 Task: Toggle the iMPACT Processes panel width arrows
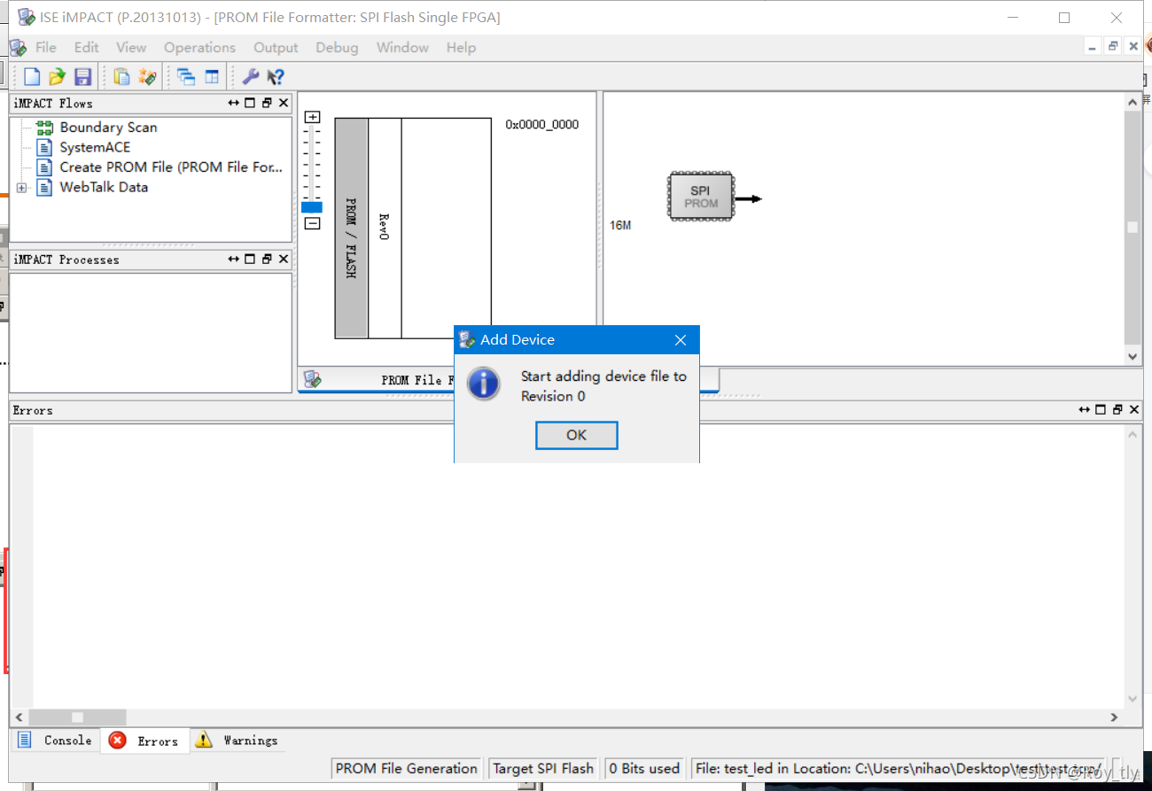tap(234, 260)
